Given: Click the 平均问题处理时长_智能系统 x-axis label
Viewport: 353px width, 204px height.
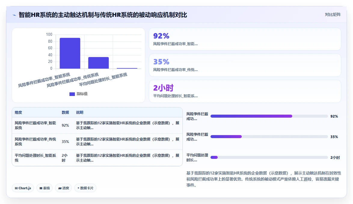Looking at the screenshot, I should tap(103, 79).
